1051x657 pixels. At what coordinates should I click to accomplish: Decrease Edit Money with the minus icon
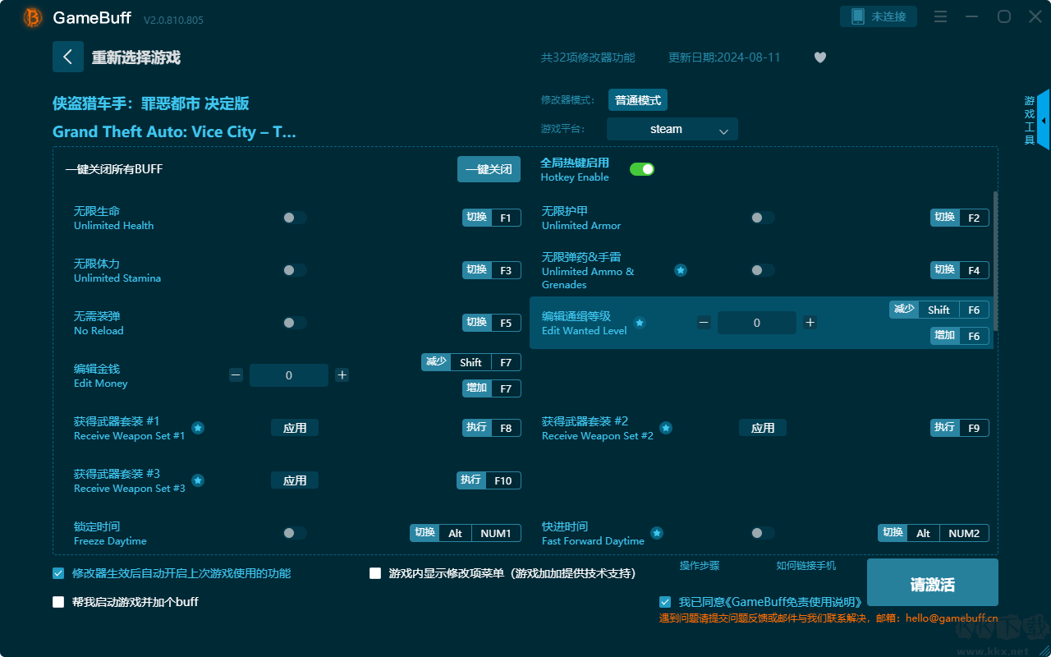(236, 375)
